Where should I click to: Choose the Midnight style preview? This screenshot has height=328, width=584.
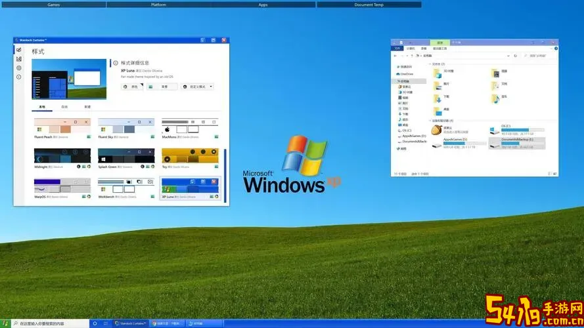point(62,155)
